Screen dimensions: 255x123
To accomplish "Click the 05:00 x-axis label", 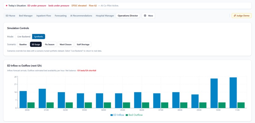I will tap(122, 110).
